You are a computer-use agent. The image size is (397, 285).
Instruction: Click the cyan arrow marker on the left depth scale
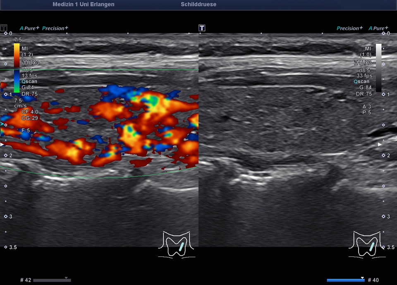[x=2, y=124]
